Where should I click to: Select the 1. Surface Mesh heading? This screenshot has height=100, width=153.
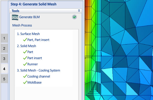coord(28,34)
